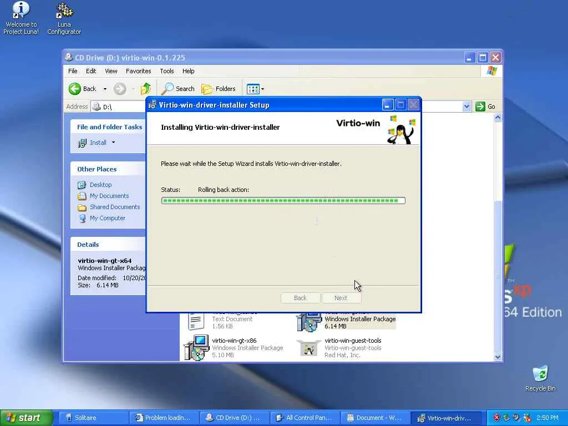The height and width of the screenshot is (426, 568).
Task: Click the Windows flag logo in Explorer
Action: pyautogui.click(x=491, y=71)
